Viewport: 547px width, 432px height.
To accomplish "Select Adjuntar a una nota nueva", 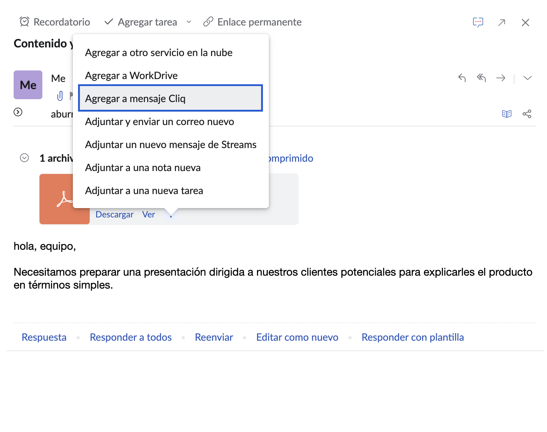I will 143,167.
